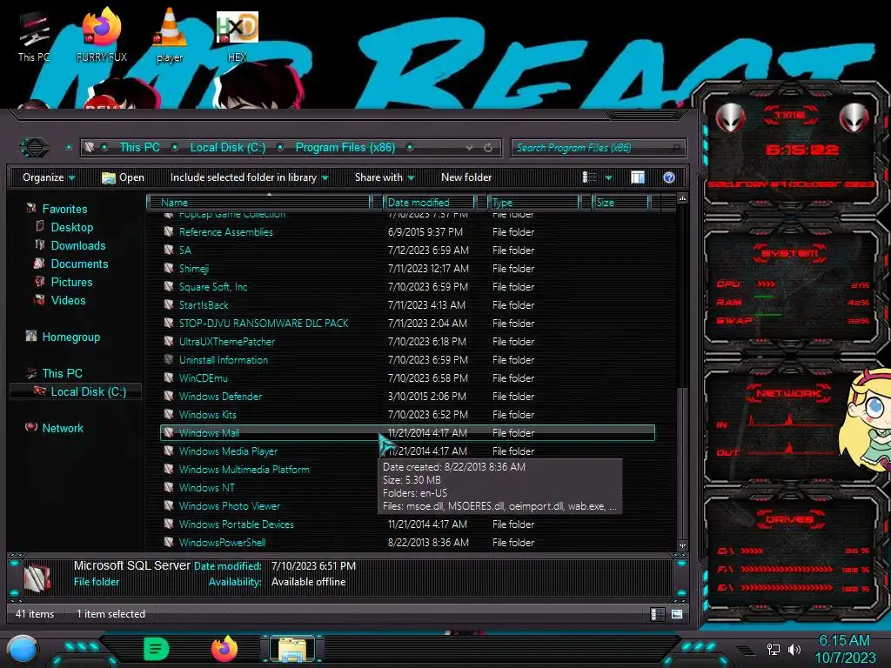Switch to large thumbnails view in status bar

coord(676,614)
